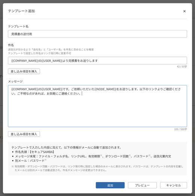The image size is (195, 196).
Task: Click the メッセージ label
Action: (x=15, y=81)
